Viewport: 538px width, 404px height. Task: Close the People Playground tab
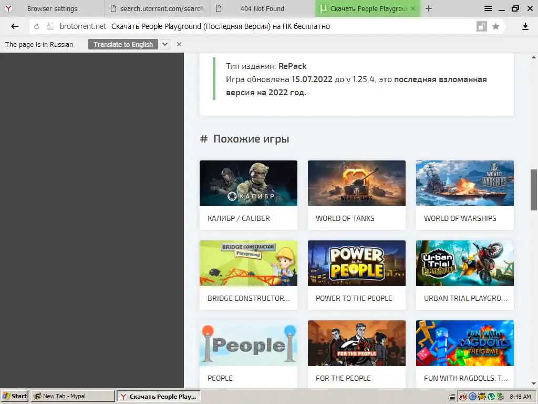(413, 8)
